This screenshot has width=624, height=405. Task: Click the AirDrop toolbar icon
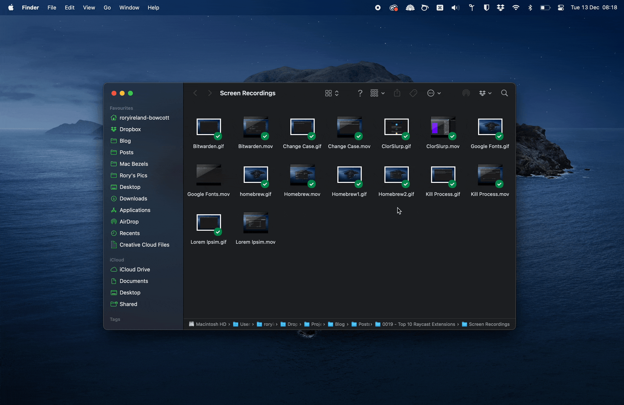[466, 93]
